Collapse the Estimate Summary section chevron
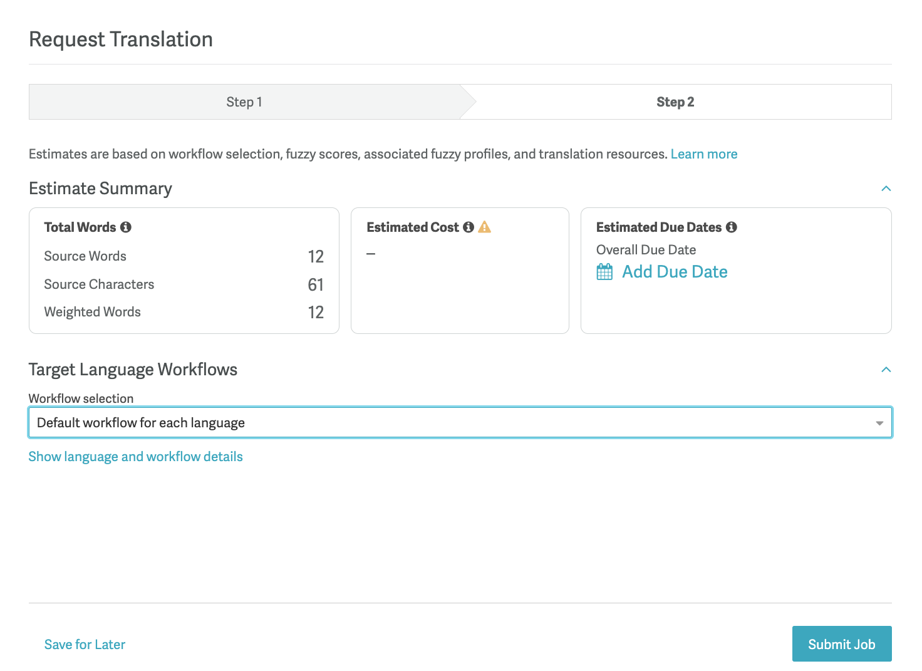 (x=886, y=189)
